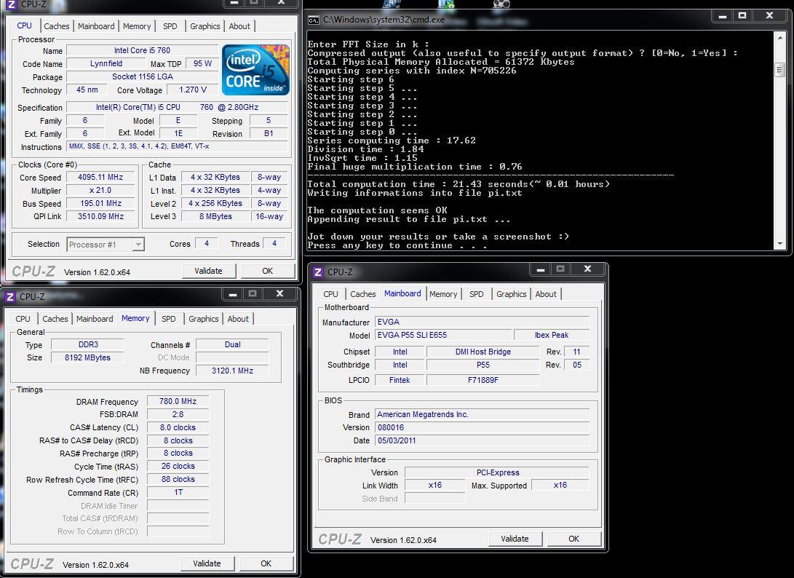Click the Series computing time line in cmd
Viewport: 794px width, 578px height.
[392, 140]
